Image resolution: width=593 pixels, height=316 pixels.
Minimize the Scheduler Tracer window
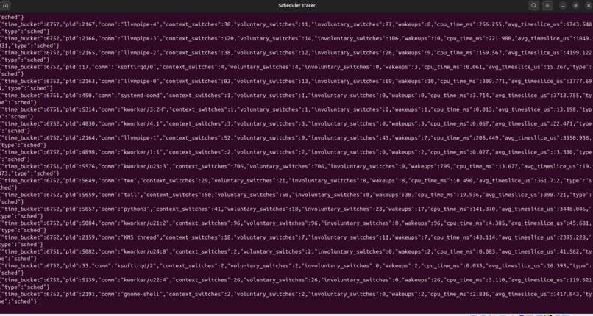563,6
